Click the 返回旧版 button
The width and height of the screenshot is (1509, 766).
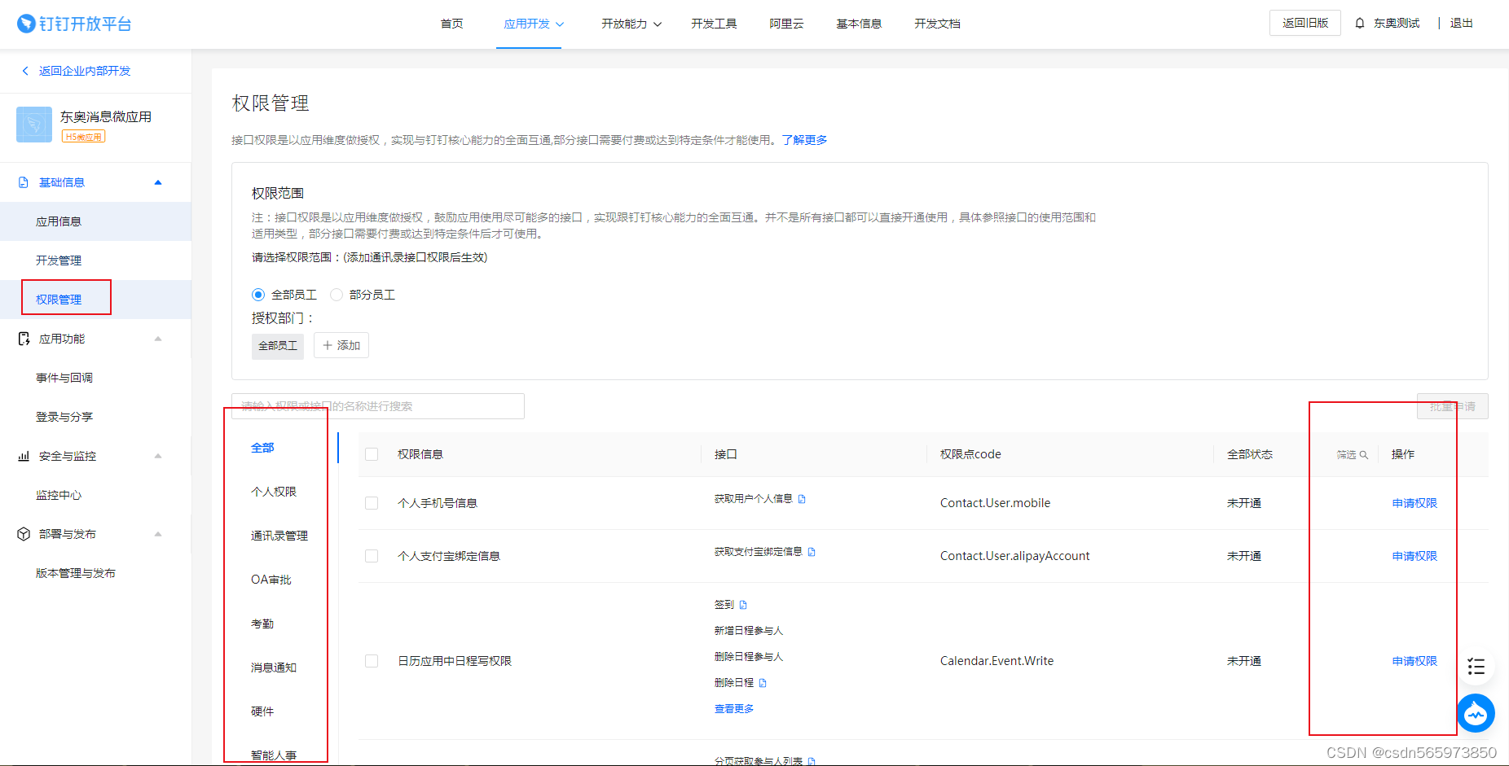[x=1305, y=23]
